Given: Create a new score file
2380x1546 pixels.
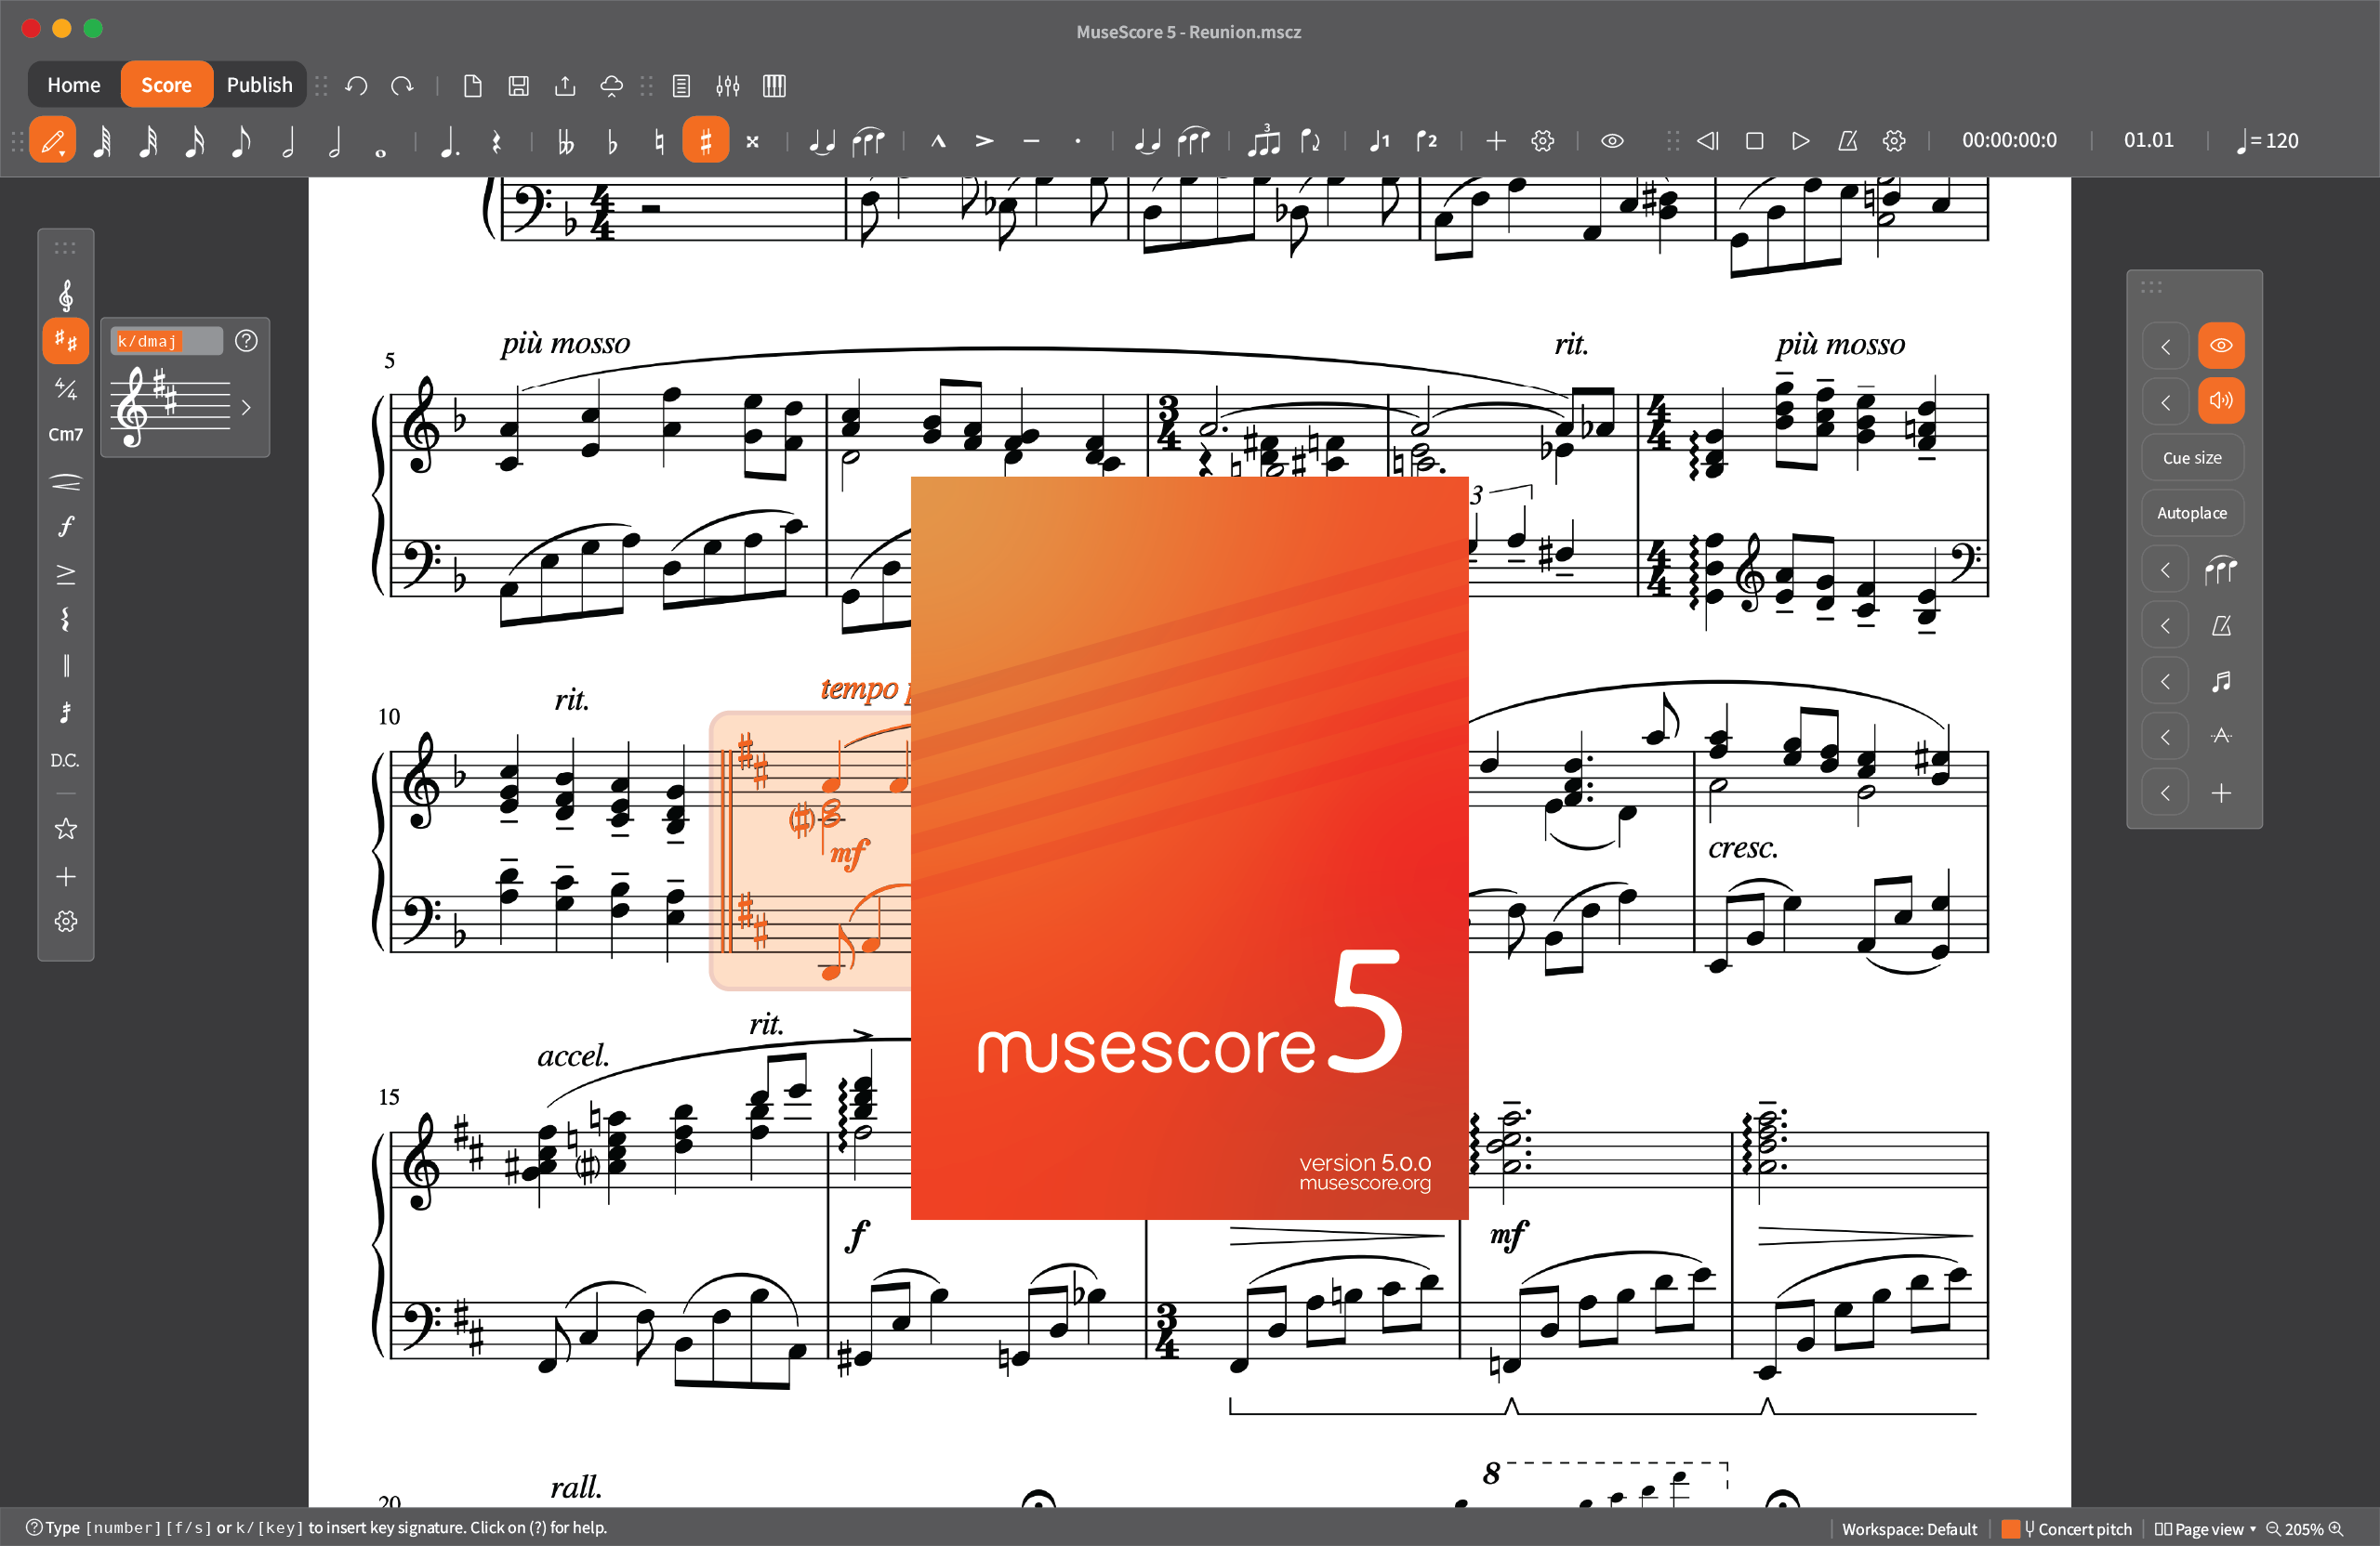Looking at the screenshot, I should tap(473, 86).
